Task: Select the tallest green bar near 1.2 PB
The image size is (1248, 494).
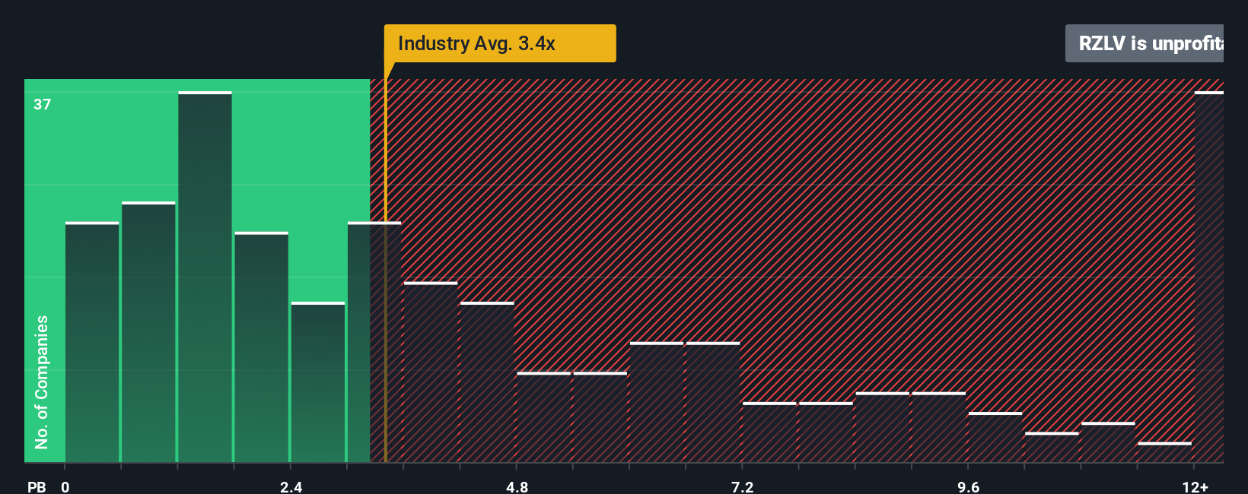Action: tap(205, 277)
